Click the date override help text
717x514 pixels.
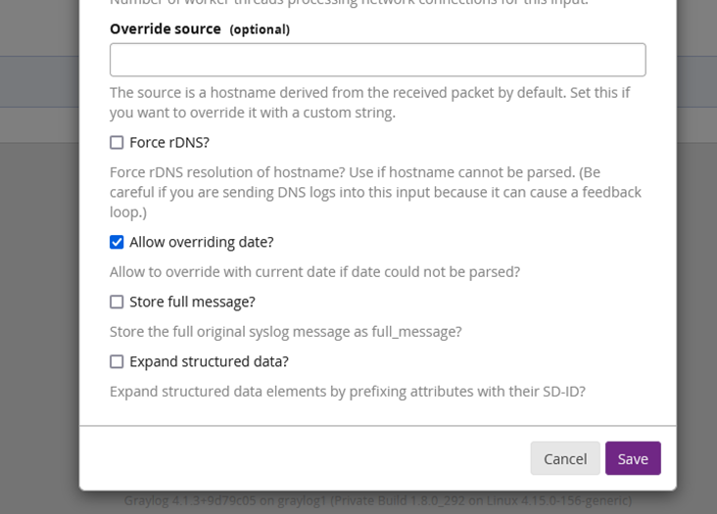tap(314, 271)
